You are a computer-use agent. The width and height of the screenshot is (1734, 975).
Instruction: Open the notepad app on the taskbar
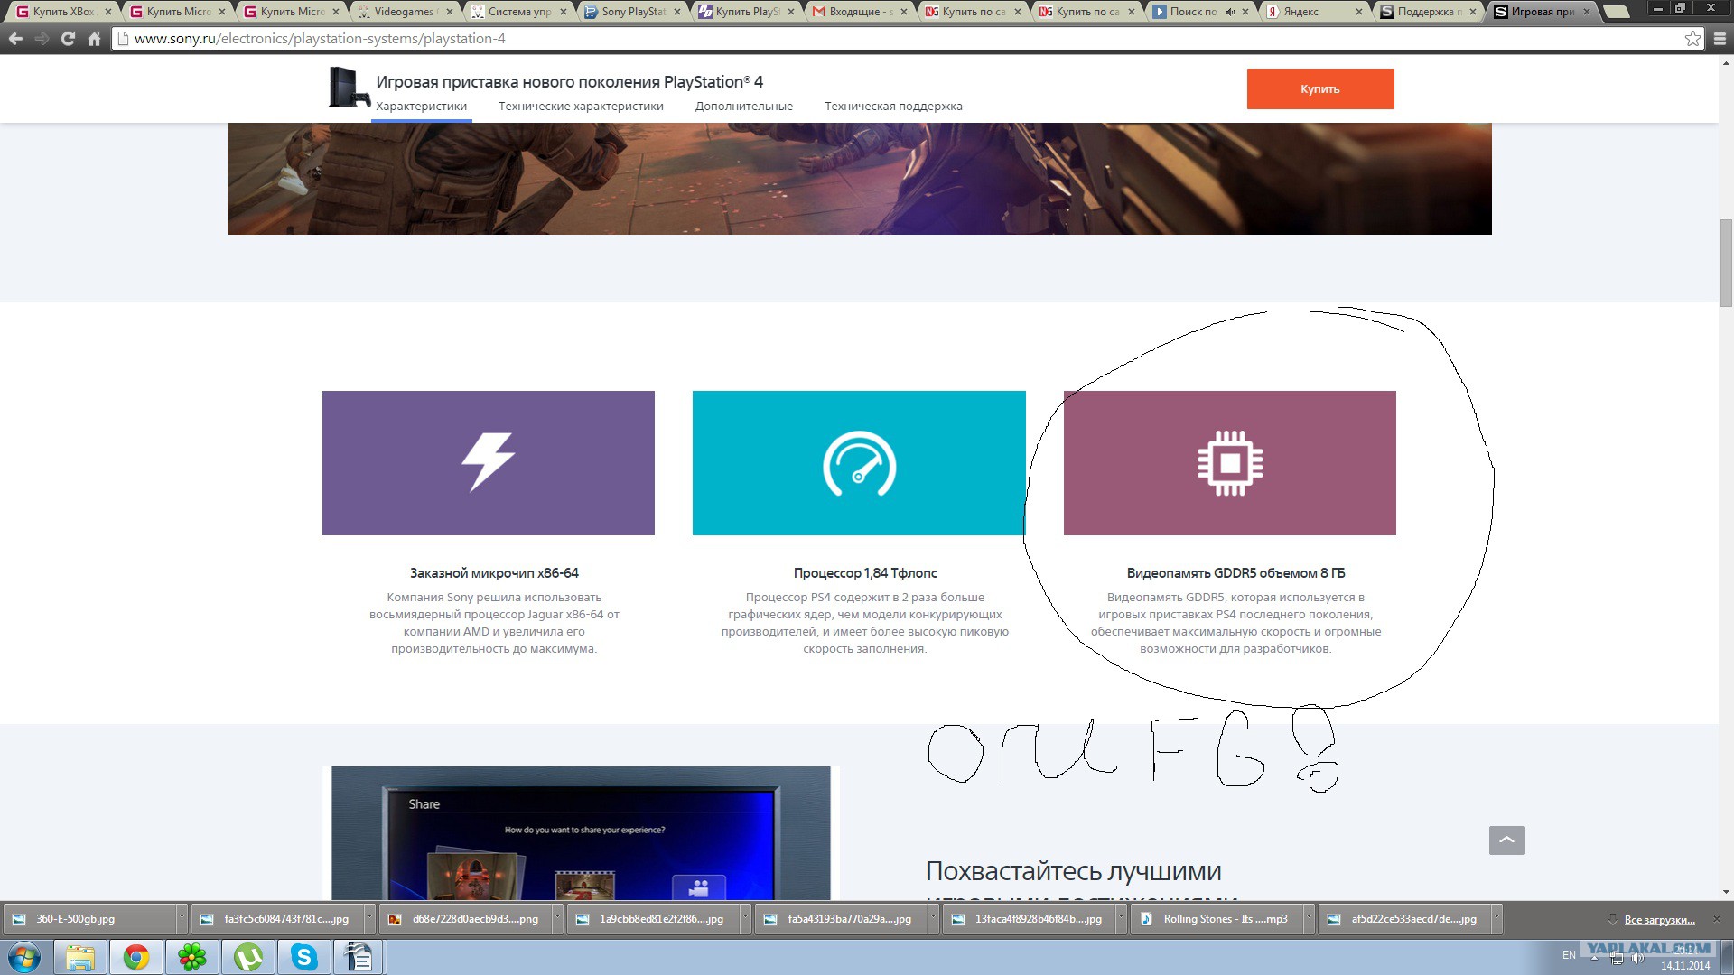pyautogui.click(x=359, y=957)
